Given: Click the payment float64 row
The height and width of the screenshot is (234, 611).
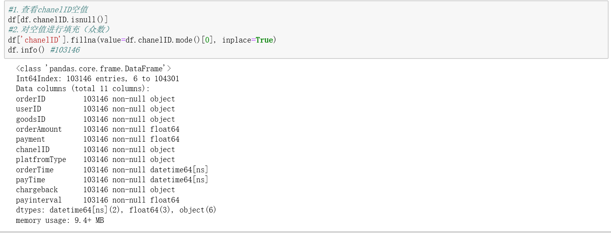Looking at the screenshot, I should pos(98,139).
